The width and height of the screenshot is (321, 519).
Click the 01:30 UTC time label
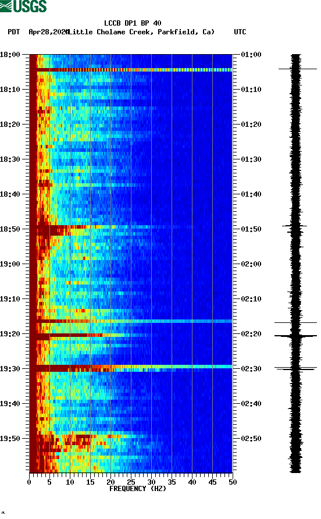pos(251,159)
